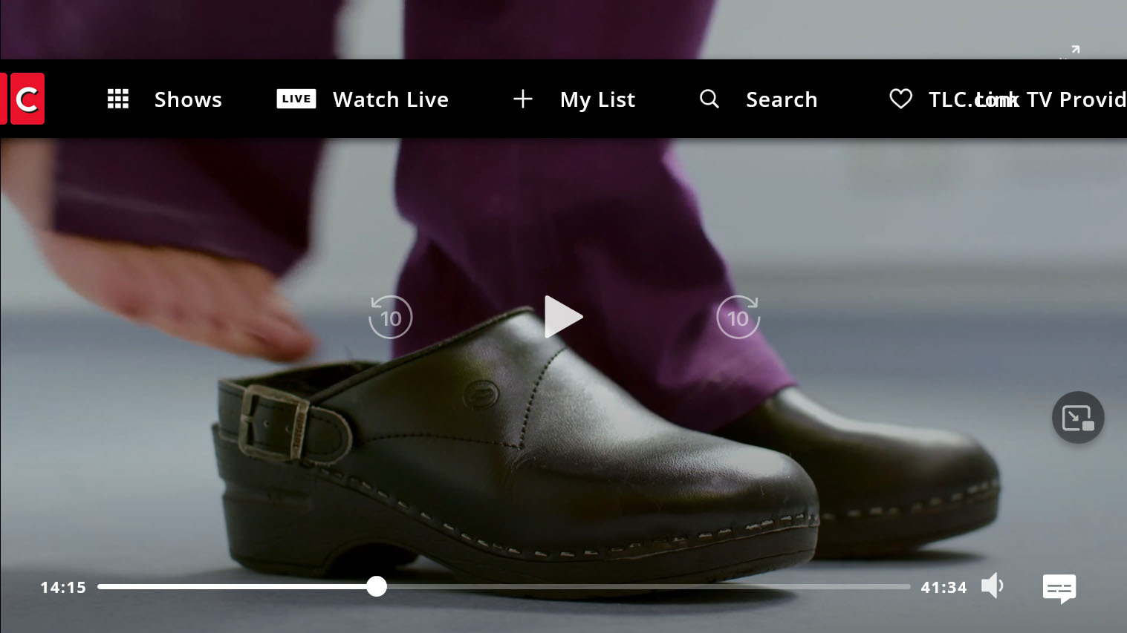Go to My List
Image resolution: width=1127 pixels, height=633 pixels.
(597, 99)
